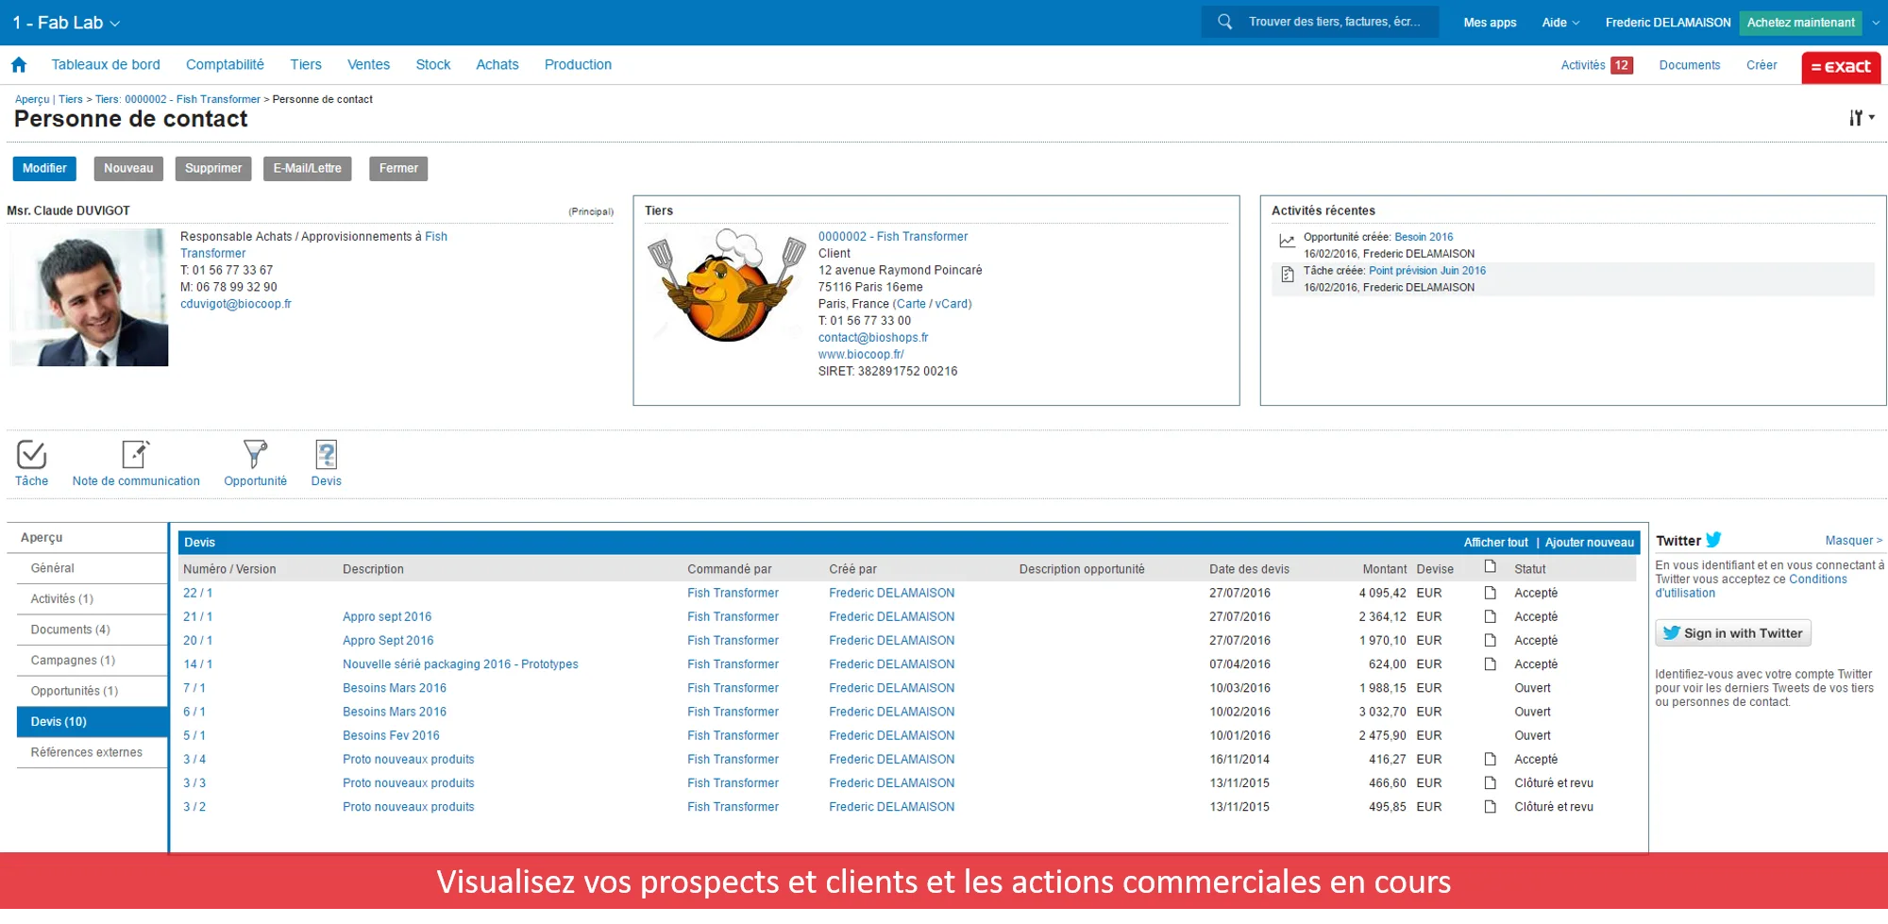Click the Modifier button
The height and width of the screenshot is (924, 1888).
(44, 169)
